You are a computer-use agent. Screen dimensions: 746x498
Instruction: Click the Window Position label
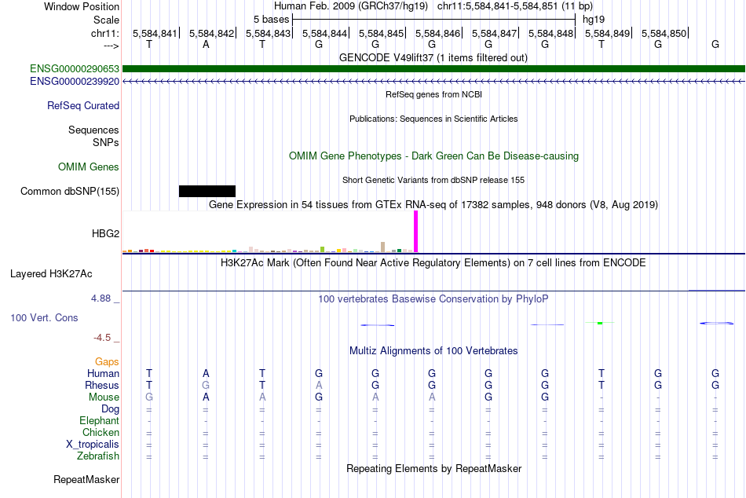pyautogui.click(x=82, y=6)
